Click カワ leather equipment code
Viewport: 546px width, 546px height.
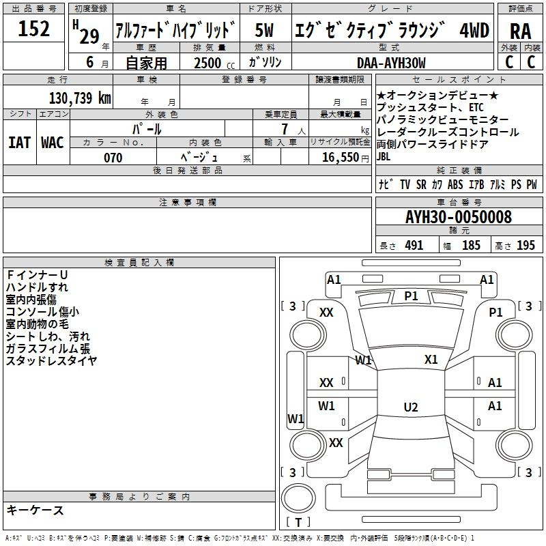point(437,184)
